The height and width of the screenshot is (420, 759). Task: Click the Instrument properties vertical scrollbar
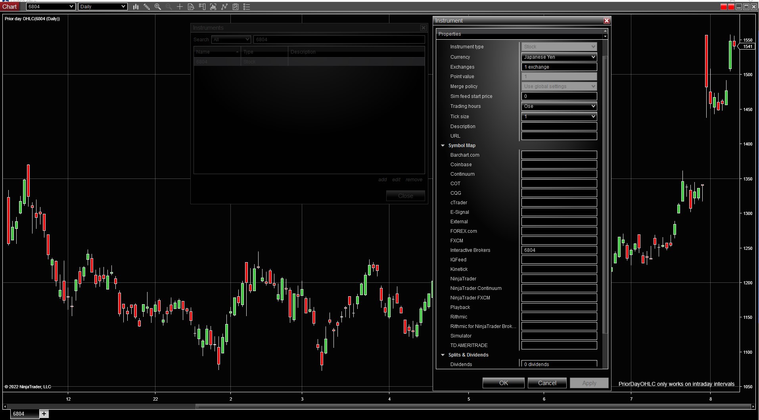point(605,194)
